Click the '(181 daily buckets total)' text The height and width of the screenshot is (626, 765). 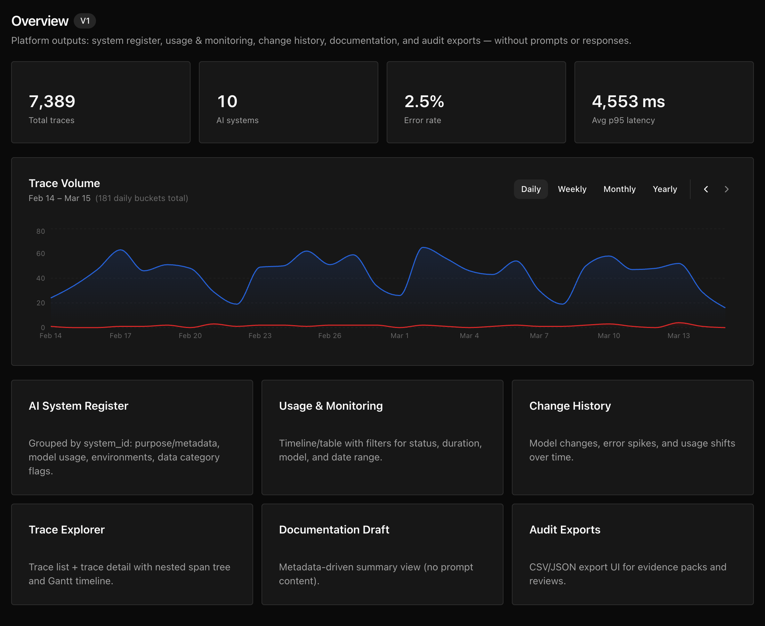[142, 198]
